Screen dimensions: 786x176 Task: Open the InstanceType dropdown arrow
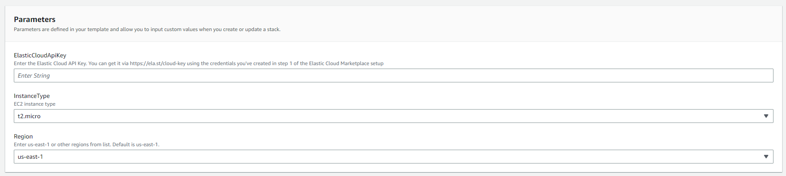(766, 116)
